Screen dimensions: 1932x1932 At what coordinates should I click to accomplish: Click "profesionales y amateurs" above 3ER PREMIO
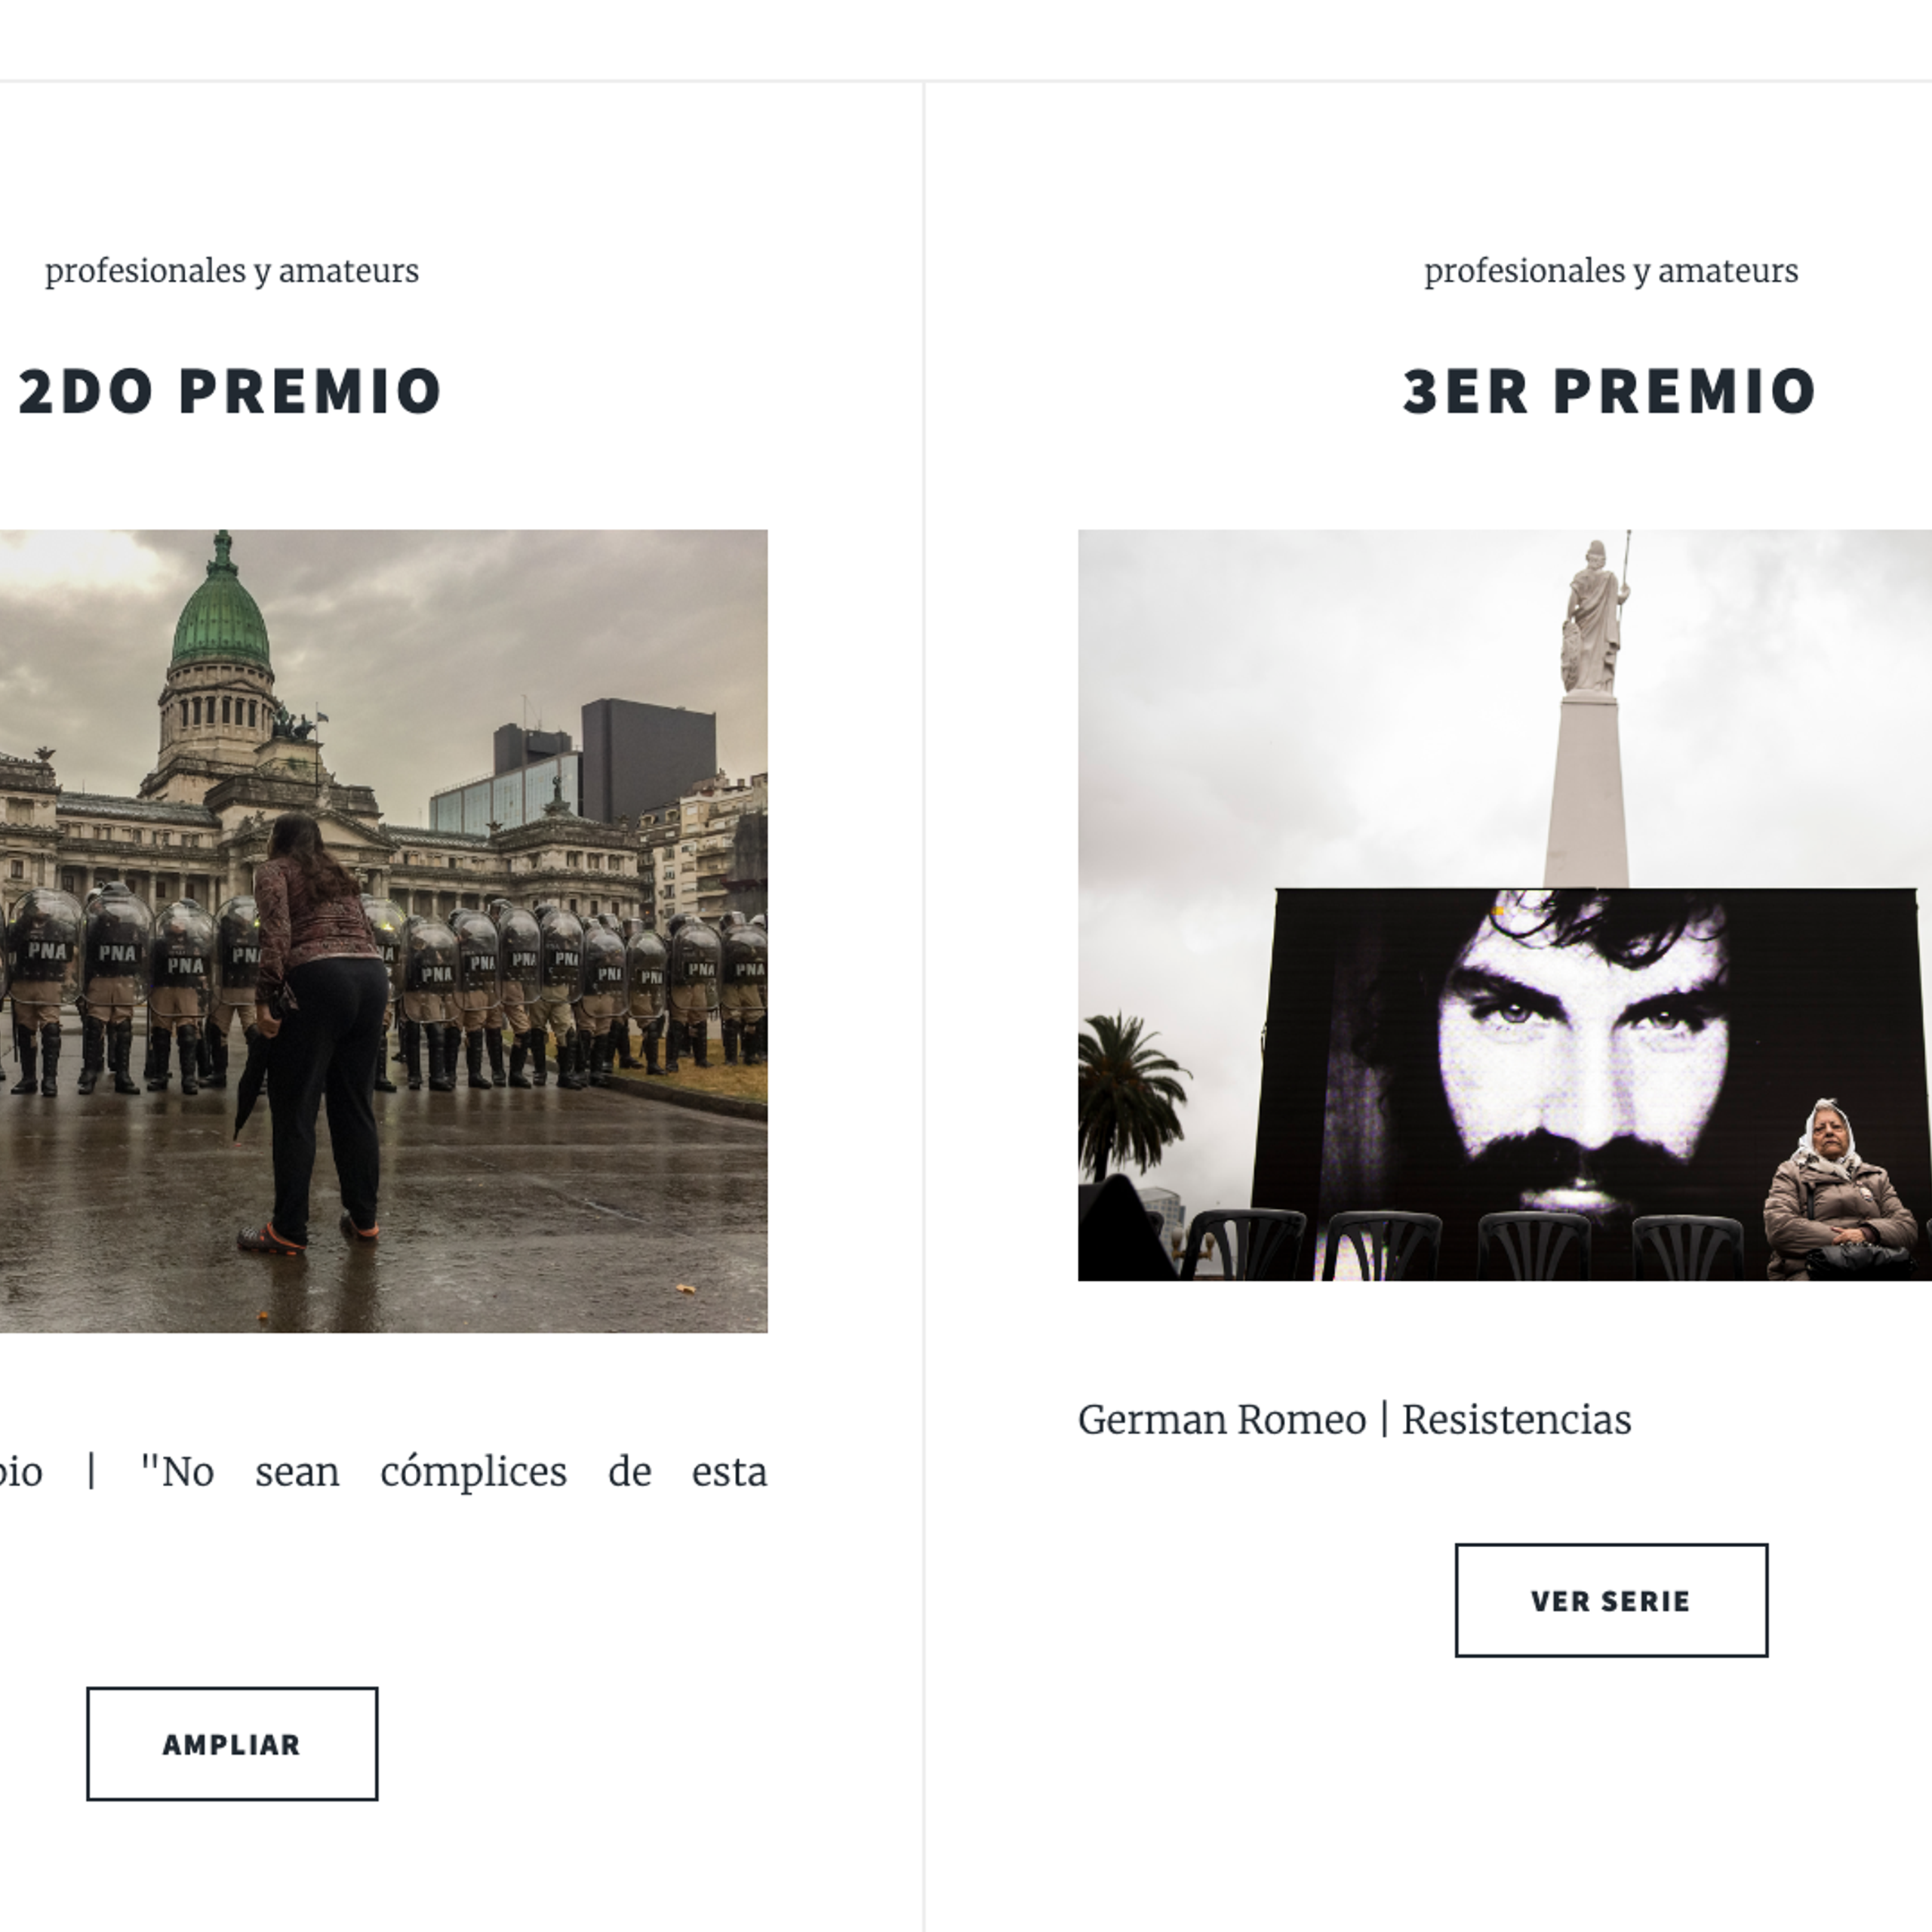tap(1611, 271)
